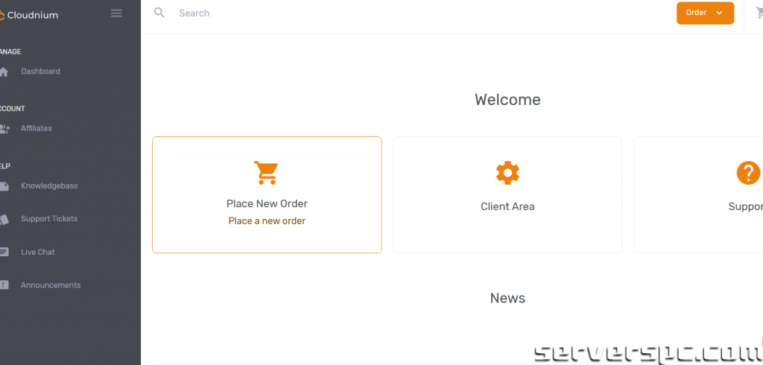
Task: Click the Dashboard home icon
Action: pyautogui.click(x=4, y=72)
